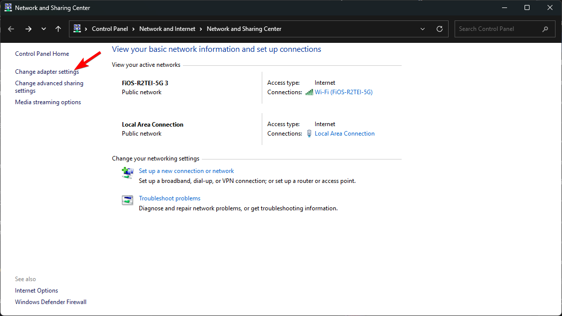This screenshot has width=562, height=316.
Task: Click the search magnifier icon
Action: (545, 29)
